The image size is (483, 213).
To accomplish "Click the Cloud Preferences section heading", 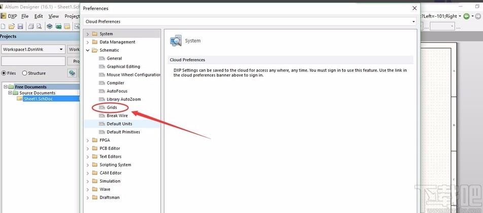I will click(x=188, y=60).
